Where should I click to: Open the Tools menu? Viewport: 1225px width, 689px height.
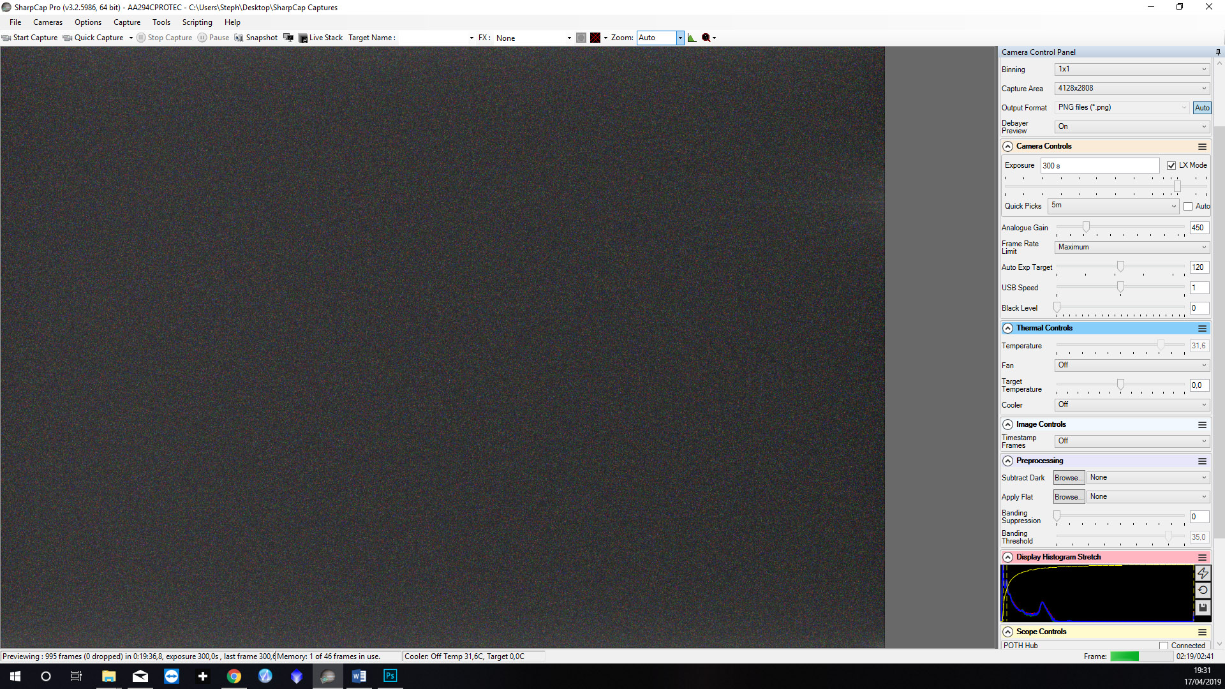tap(161, 22)
